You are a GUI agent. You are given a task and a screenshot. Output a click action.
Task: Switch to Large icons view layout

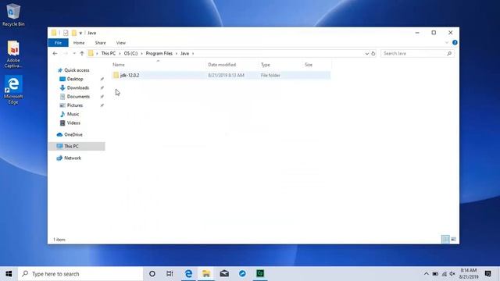453,240
